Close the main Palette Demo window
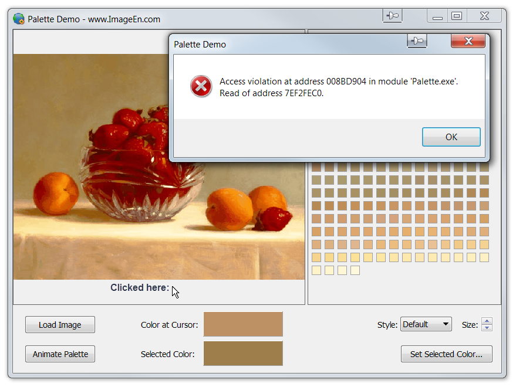The width and height of the screenshot is (516, 387). click(x=484, y=16)
